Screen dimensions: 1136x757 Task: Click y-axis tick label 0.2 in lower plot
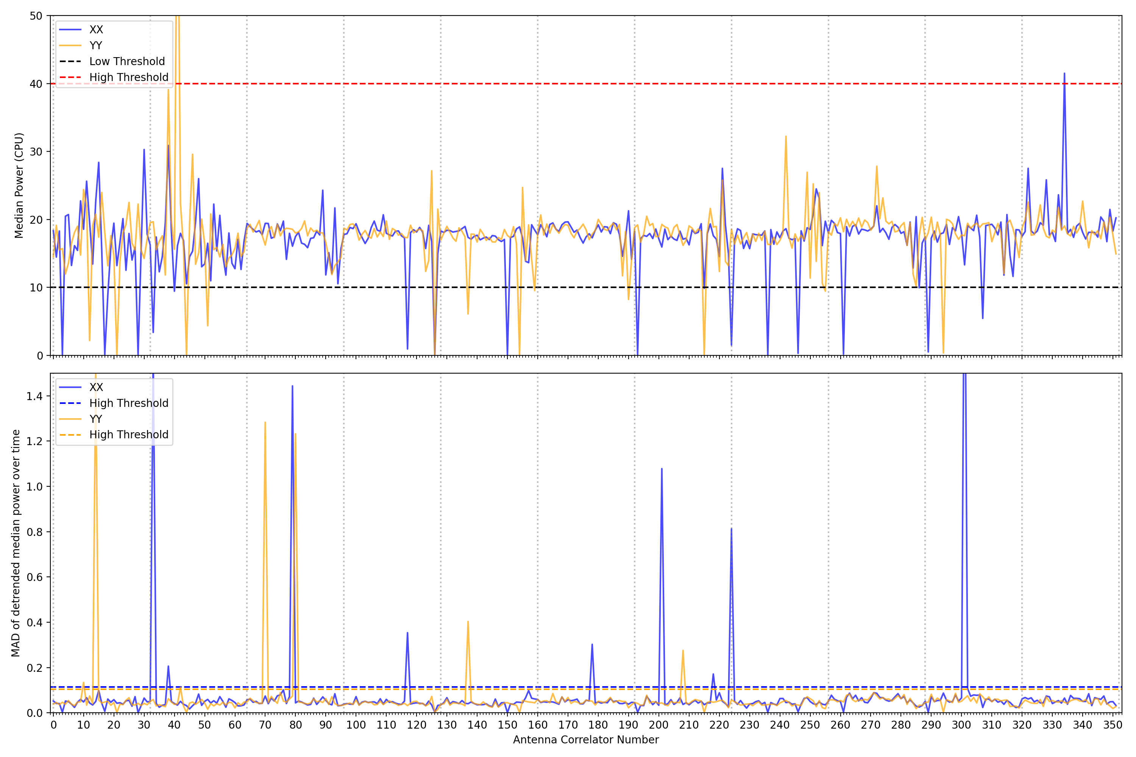pos(34,668)
